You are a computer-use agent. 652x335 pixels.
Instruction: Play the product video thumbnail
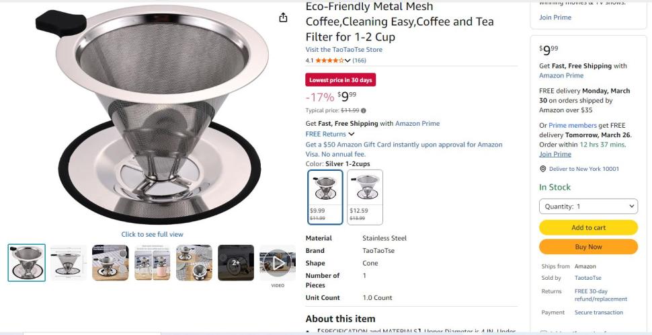pos(278,262)
